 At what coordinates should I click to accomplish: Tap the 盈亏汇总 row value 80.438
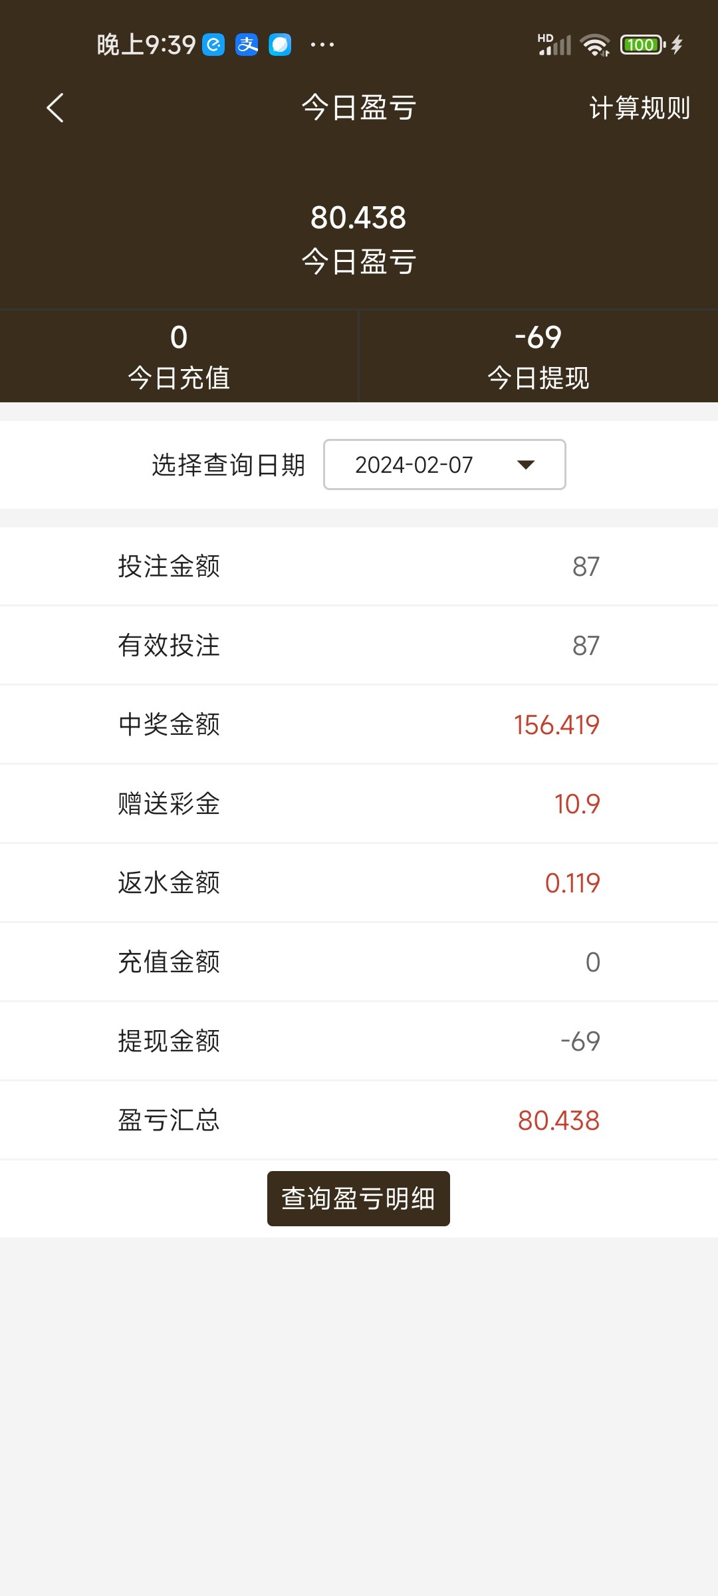[558, 1121]
